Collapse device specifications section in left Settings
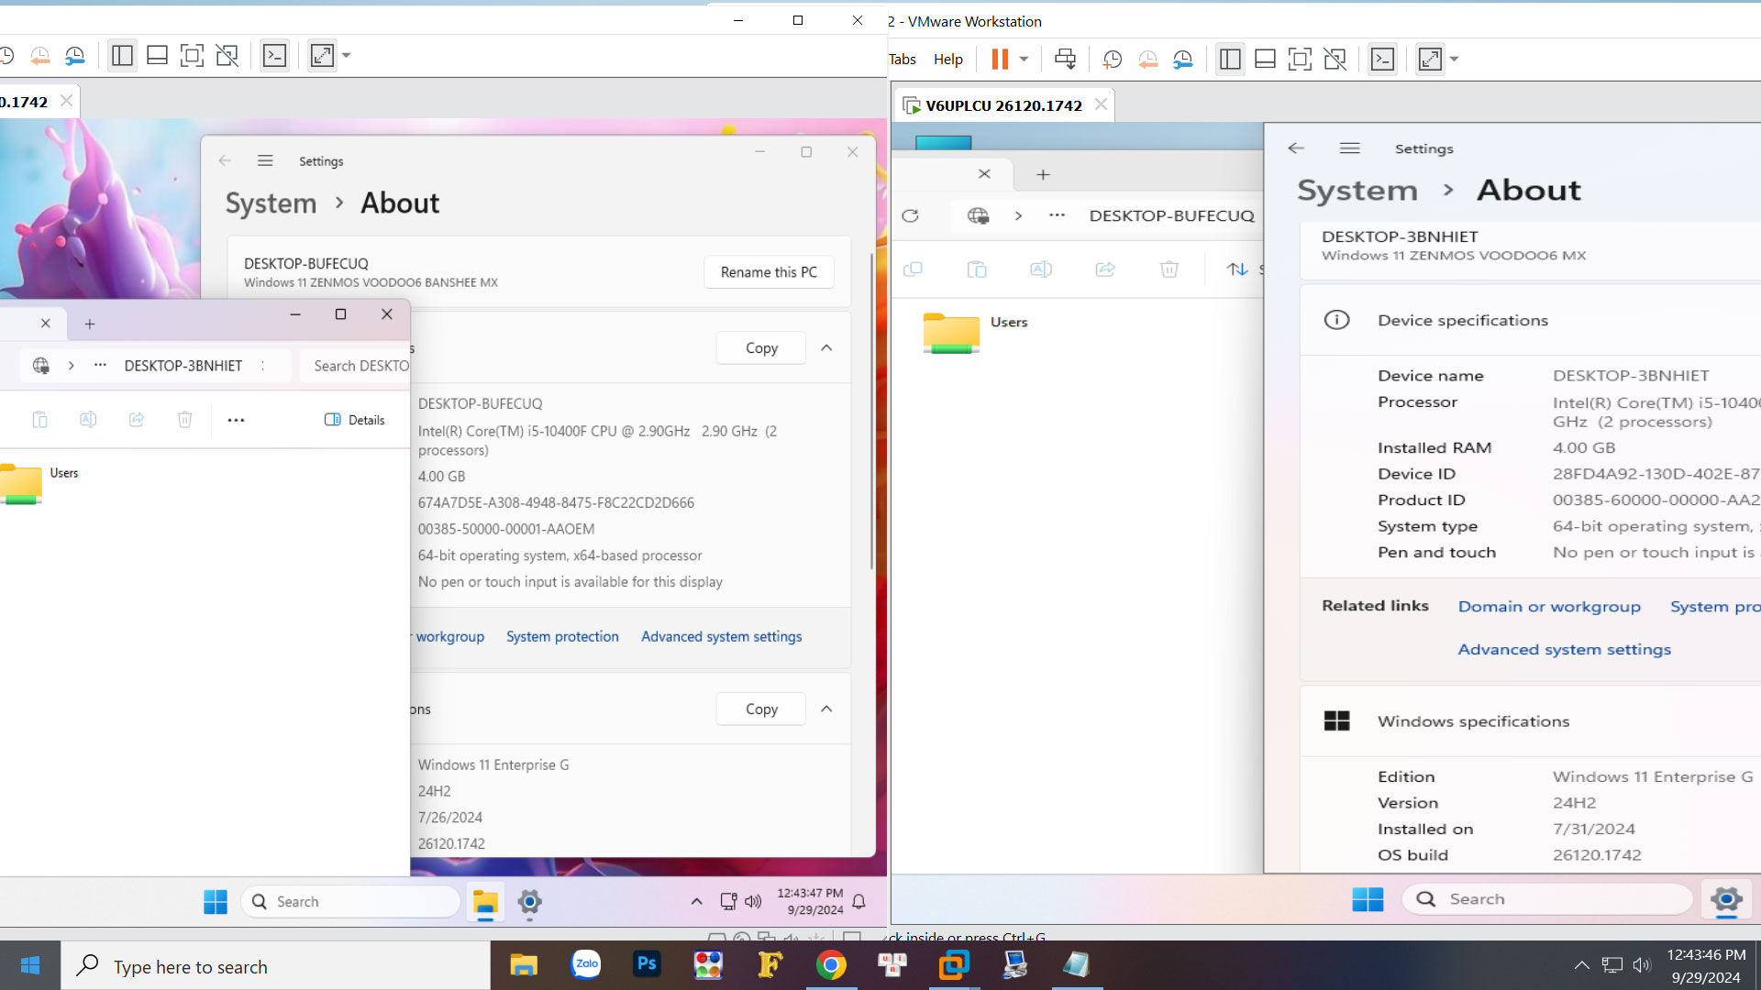Screen dimensions: 1761x990 (x=826, y=348)
